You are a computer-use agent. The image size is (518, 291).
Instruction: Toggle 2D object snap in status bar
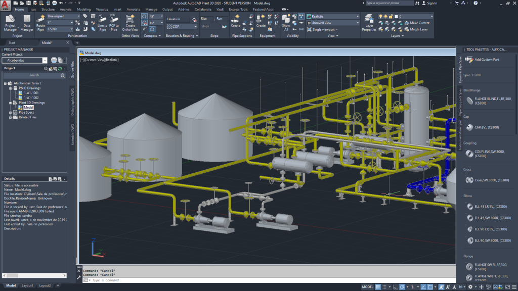coord(430,287)
